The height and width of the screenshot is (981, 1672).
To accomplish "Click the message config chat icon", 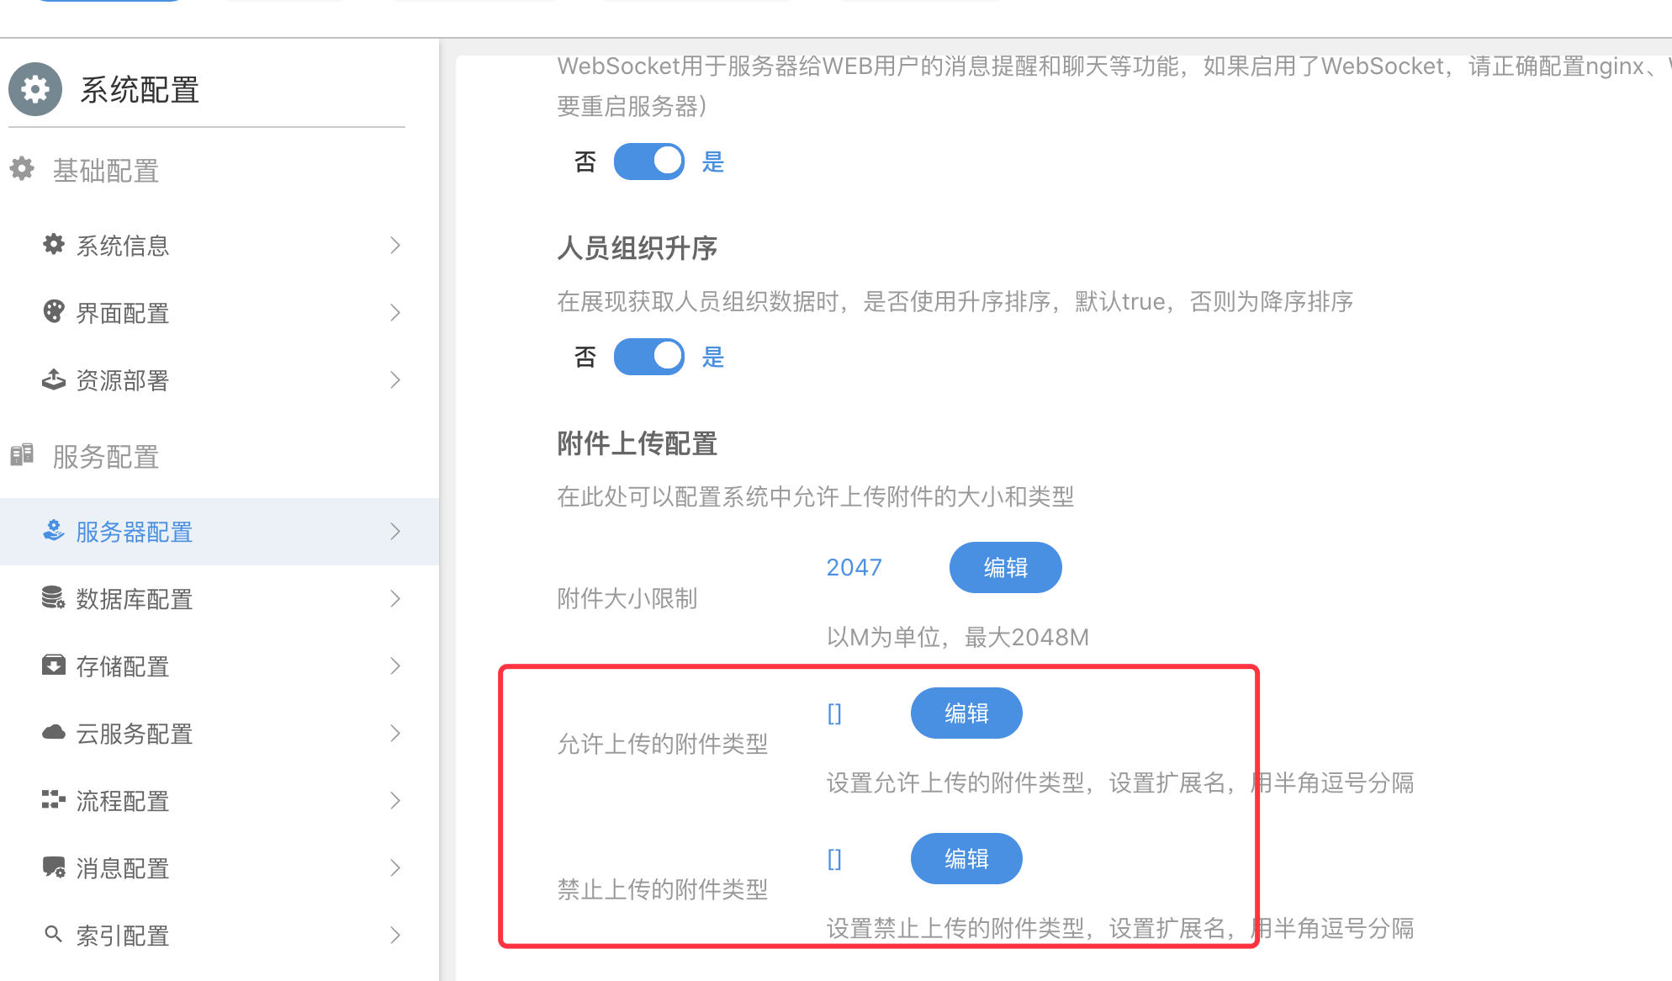I will [54, 867].
